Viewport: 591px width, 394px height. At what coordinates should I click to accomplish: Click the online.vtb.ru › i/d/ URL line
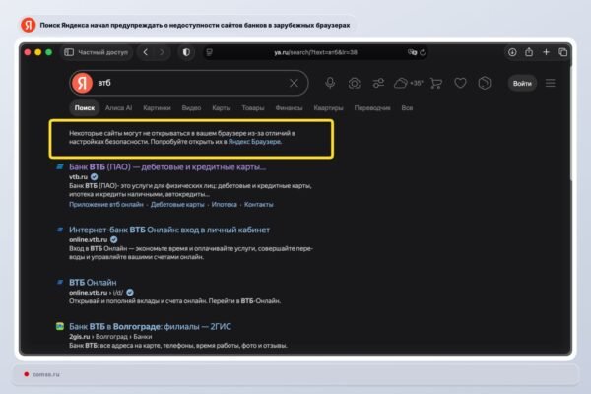97,293
